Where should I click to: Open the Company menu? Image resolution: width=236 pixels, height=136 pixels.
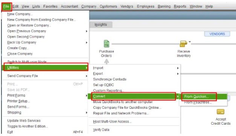(89, 6)
